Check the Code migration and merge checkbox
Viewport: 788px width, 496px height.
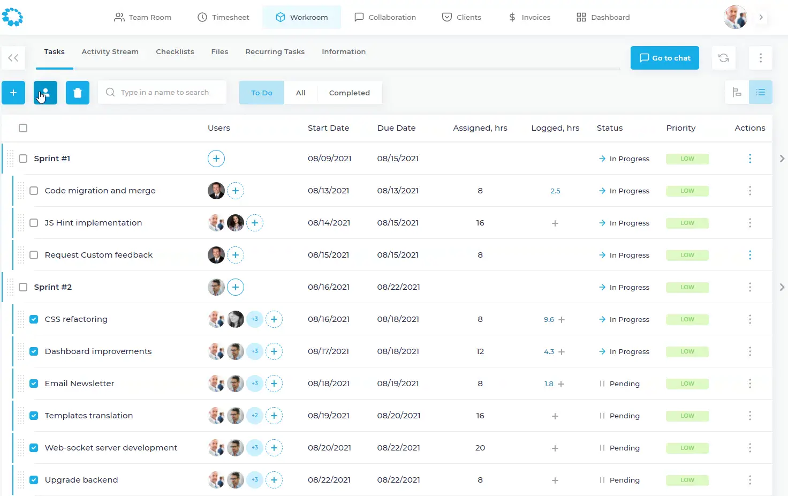click(x=34, y=191)
